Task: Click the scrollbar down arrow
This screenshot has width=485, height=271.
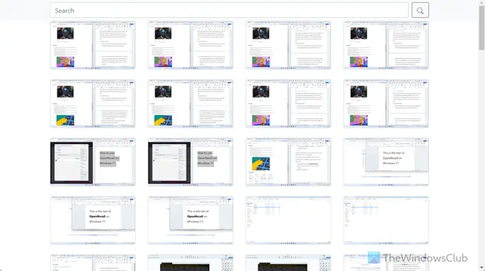Action: tap(482, 268)
